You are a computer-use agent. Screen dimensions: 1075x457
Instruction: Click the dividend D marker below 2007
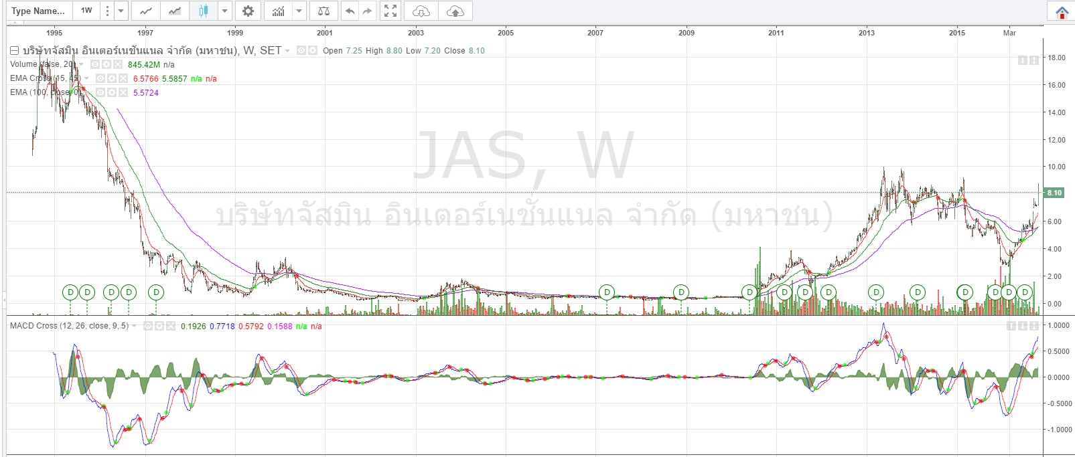(x=607, y=292)
